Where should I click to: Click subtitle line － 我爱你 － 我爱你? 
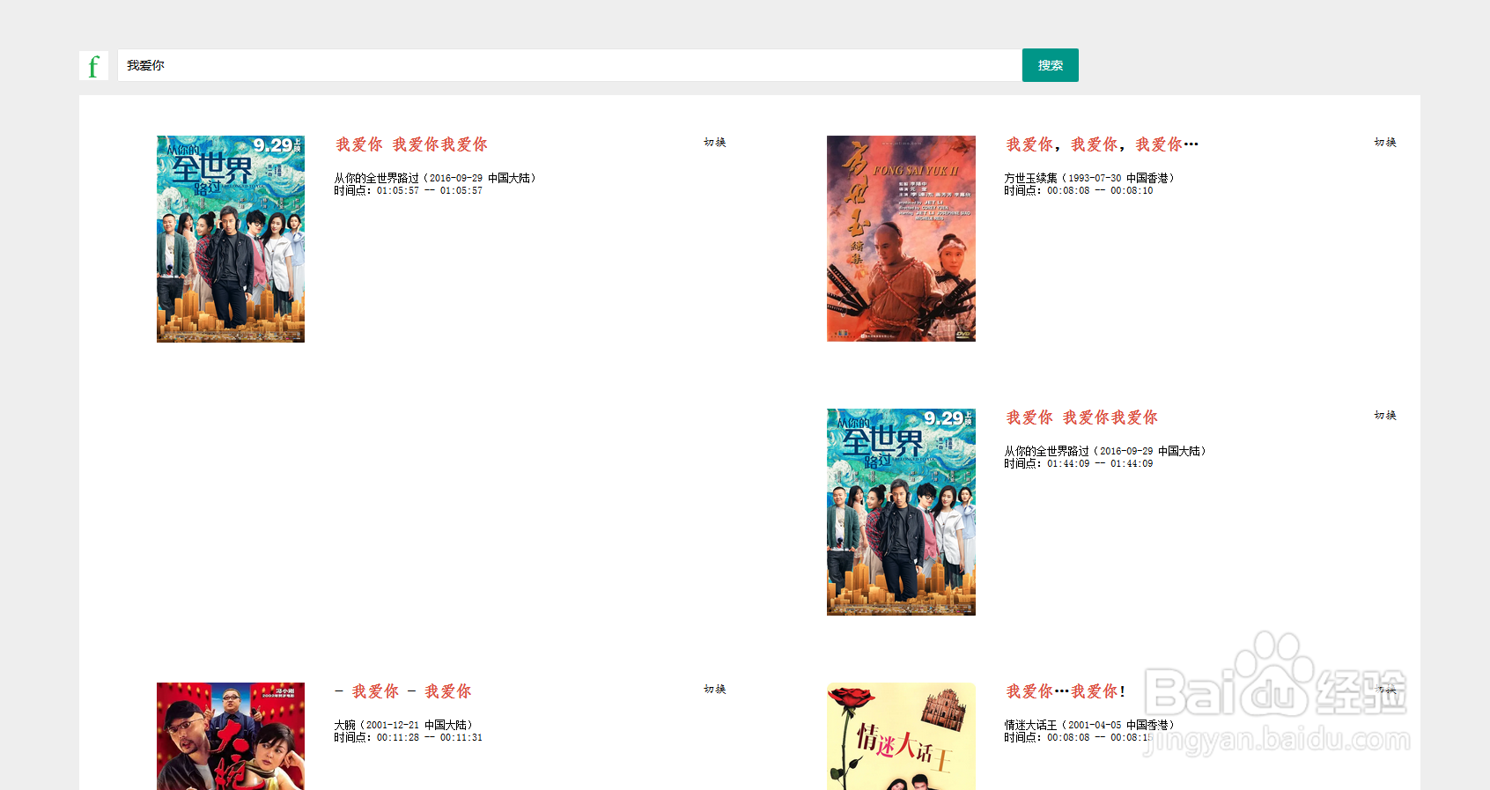tap(403, 691)
